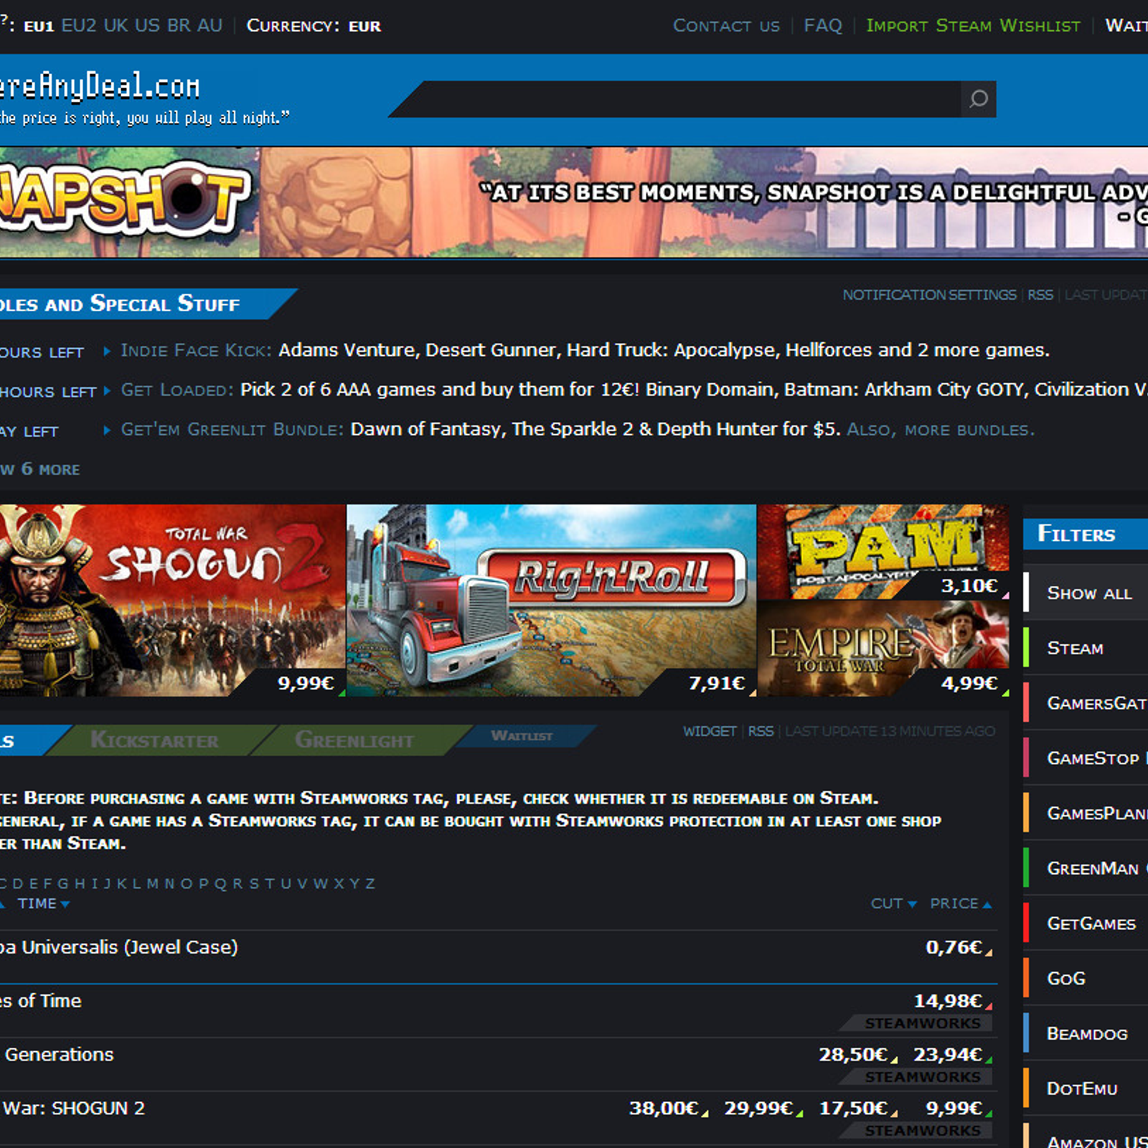Switch to the Greenlight tab
The height and width of the screenshot is (1148, 1148).
coord(354,740)
